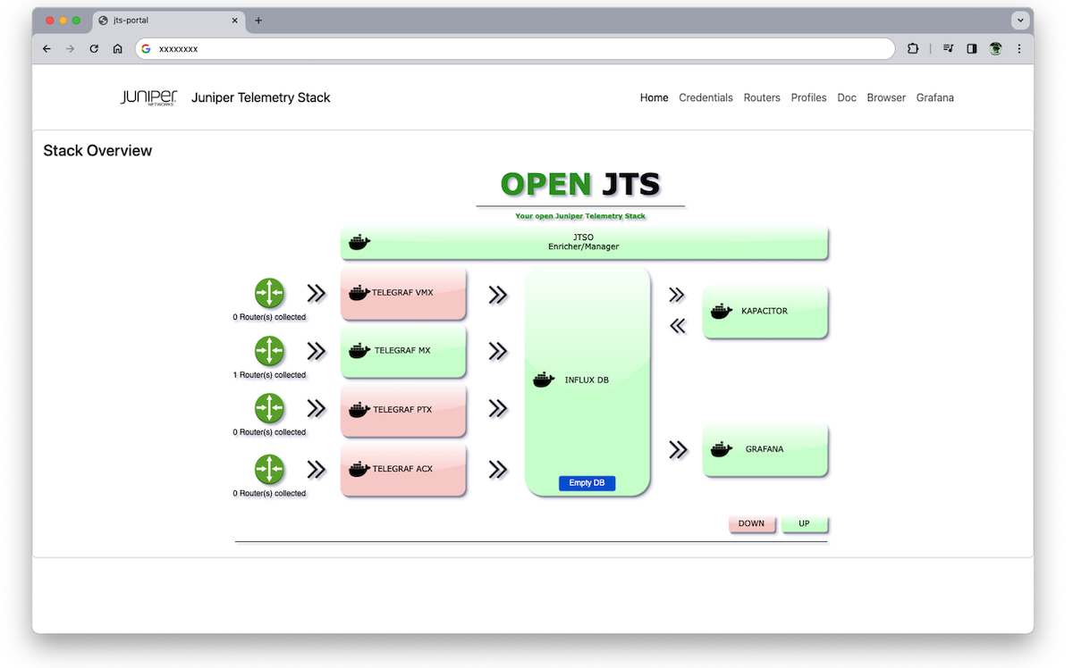Viewport: 1073px width, 668px height.
Task: Click the GRAFANA container box
Action: [x=765, y=450]
